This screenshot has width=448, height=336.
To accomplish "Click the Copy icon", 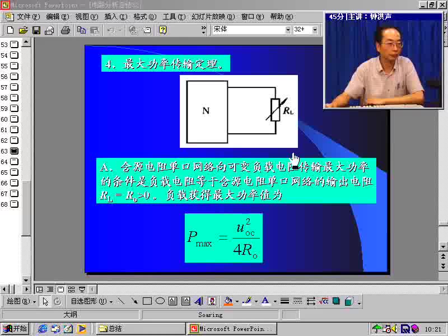I will click(81, 30).
